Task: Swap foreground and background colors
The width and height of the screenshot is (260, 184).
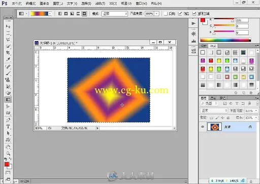Action: click(x=10, y=159)
